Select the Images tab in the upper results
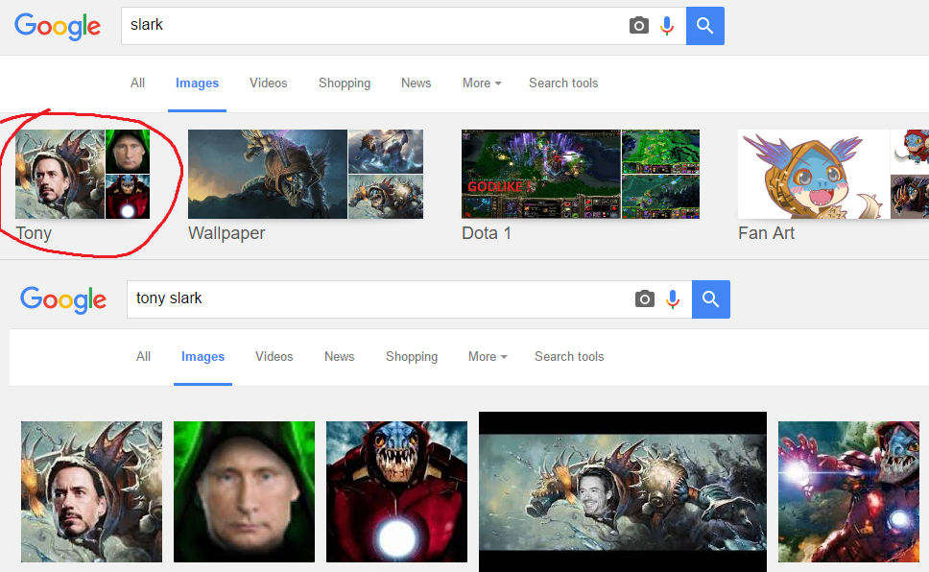 198,83
